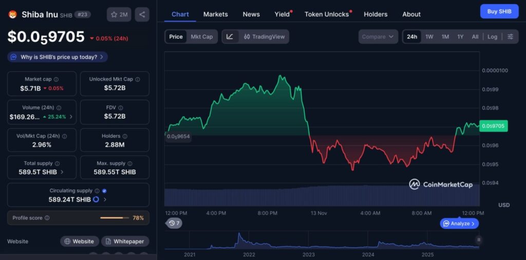
Task: Expand the Circulating supply chevron
Action: point(105,199)
